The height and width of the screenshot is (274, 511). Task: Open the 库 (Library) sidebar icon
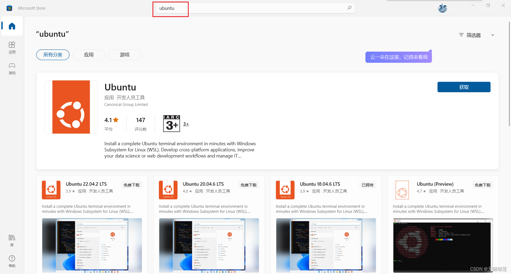point(12,241)
